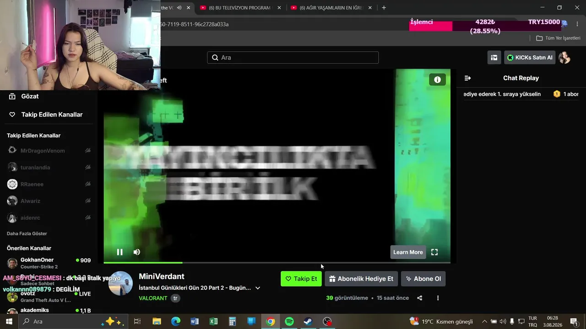The image size is (586, 329).
Task: Click the offline icon next to turanlandia
Action: point(87,167)
